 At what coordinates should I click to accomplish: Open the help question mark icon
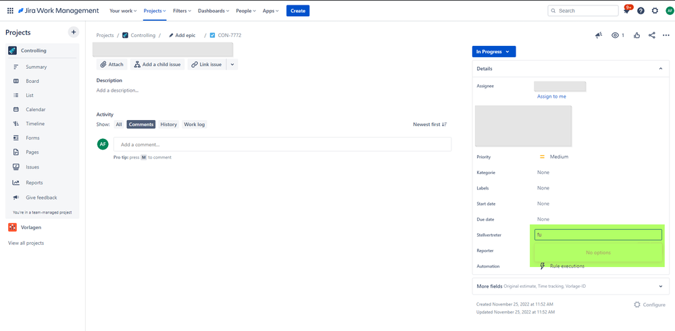click(x=641, y=11)
